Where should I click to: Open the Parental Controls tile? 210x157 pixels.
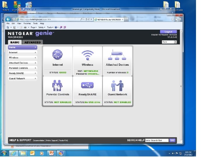(x=58, y=91)
